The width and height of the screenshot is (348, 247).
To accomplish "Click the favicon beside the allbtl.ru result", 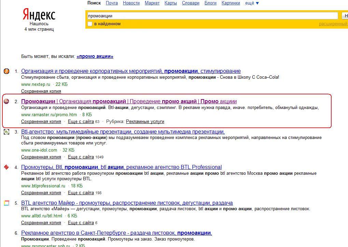I will [x=6, y=203].
